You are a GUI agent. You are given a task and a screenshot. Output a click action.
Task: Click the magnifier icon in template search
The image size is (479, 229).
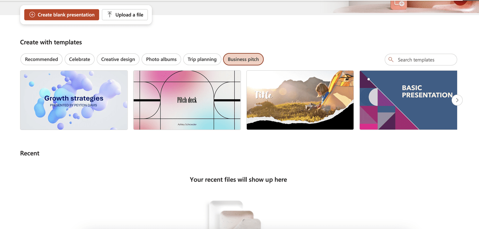(x=391, y=60)
